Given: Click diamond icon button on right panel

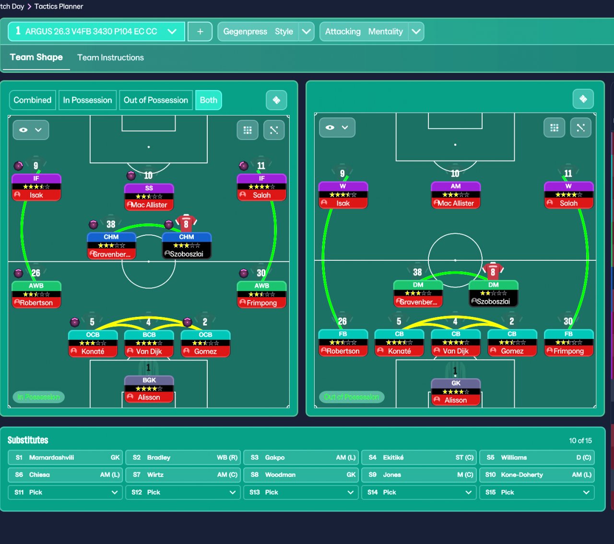Looking at the screenshot, I should [x=583, y=99].
